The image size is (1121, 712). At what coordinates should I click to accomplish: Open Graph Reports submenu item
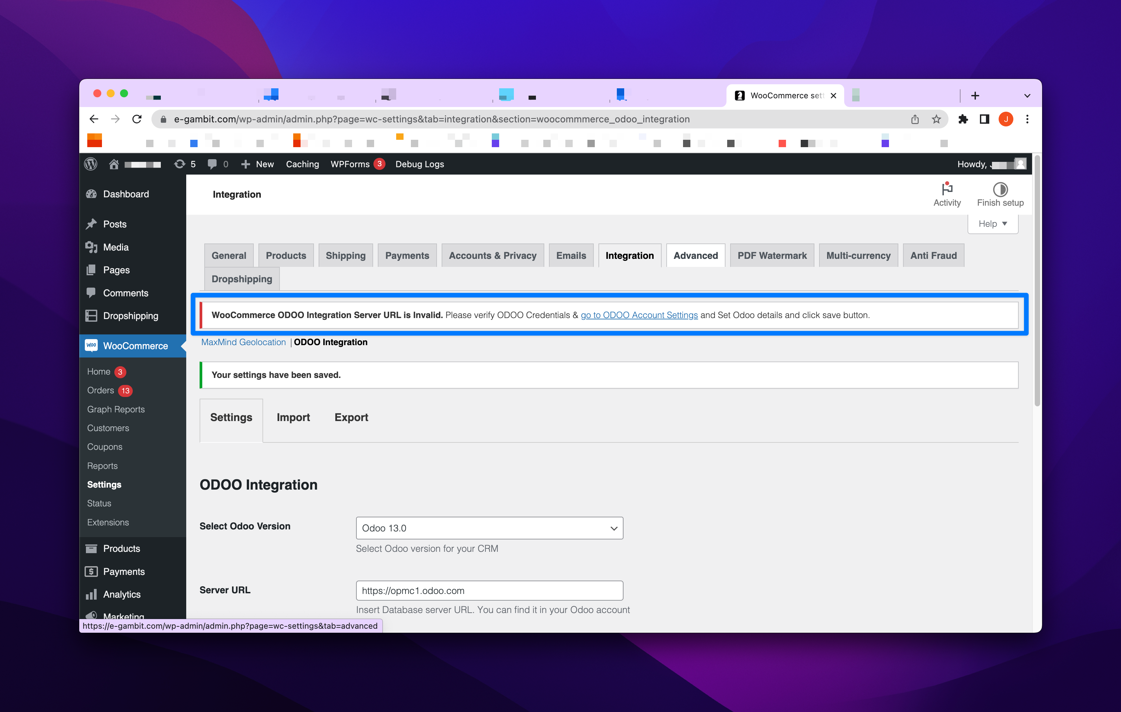click(x=115, y=409)
